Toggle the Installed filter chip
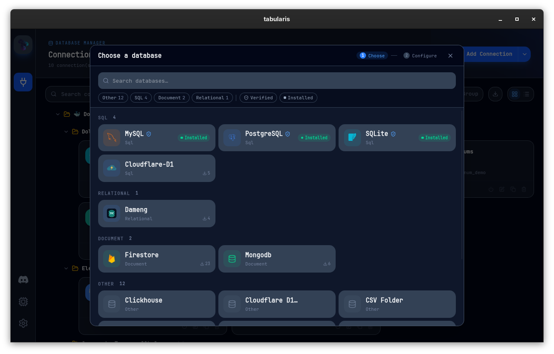 tap(298, 98)
